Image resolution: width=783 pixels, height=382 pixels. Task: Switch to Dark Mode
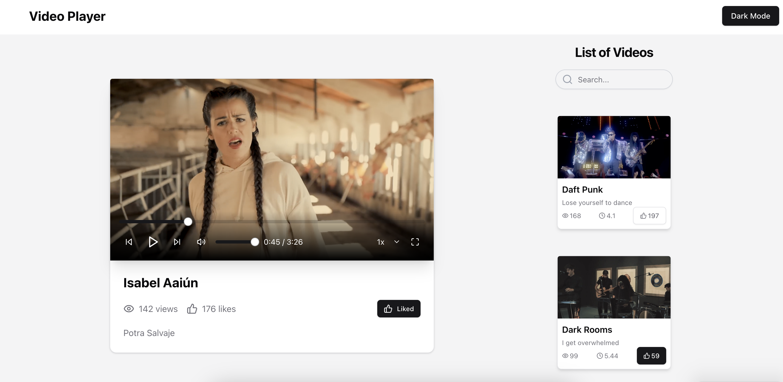750,16
